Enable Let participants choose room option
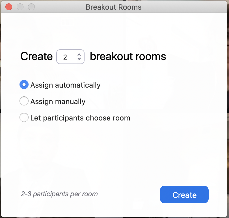Viewport: 229px width, 218px height. click(24, 118)
